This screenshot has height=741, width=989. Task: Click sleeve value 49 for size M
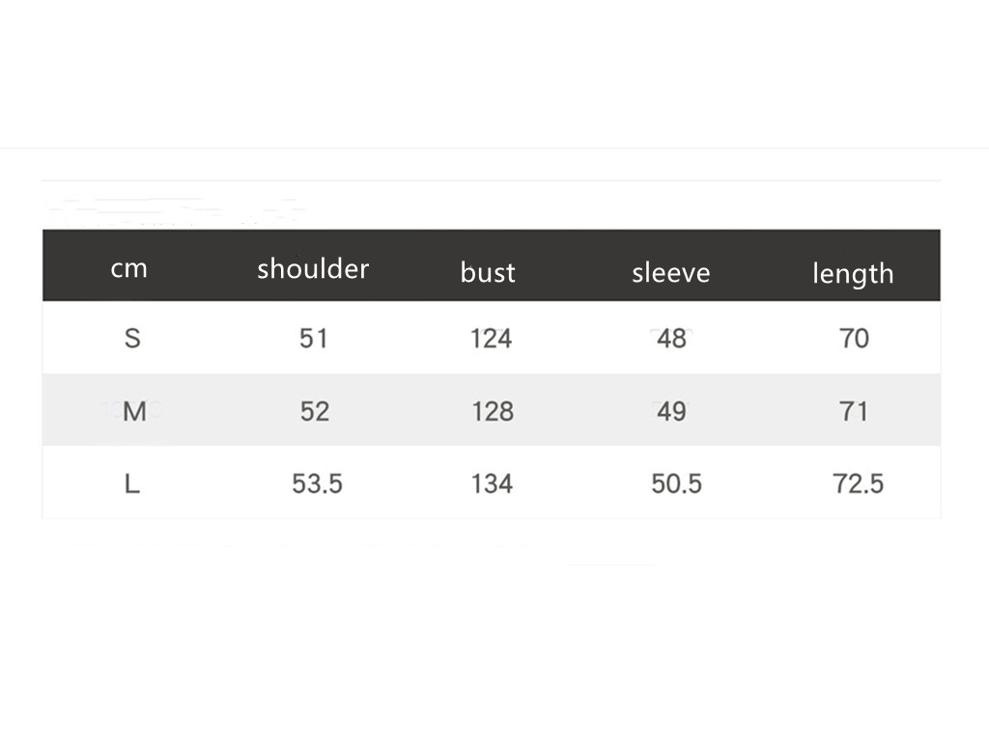pyautogui.click(x=671, y=412)
